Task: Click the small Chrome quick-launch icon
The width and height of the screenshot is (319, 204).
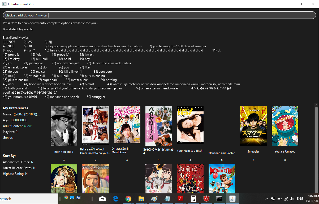Action: 66,198
